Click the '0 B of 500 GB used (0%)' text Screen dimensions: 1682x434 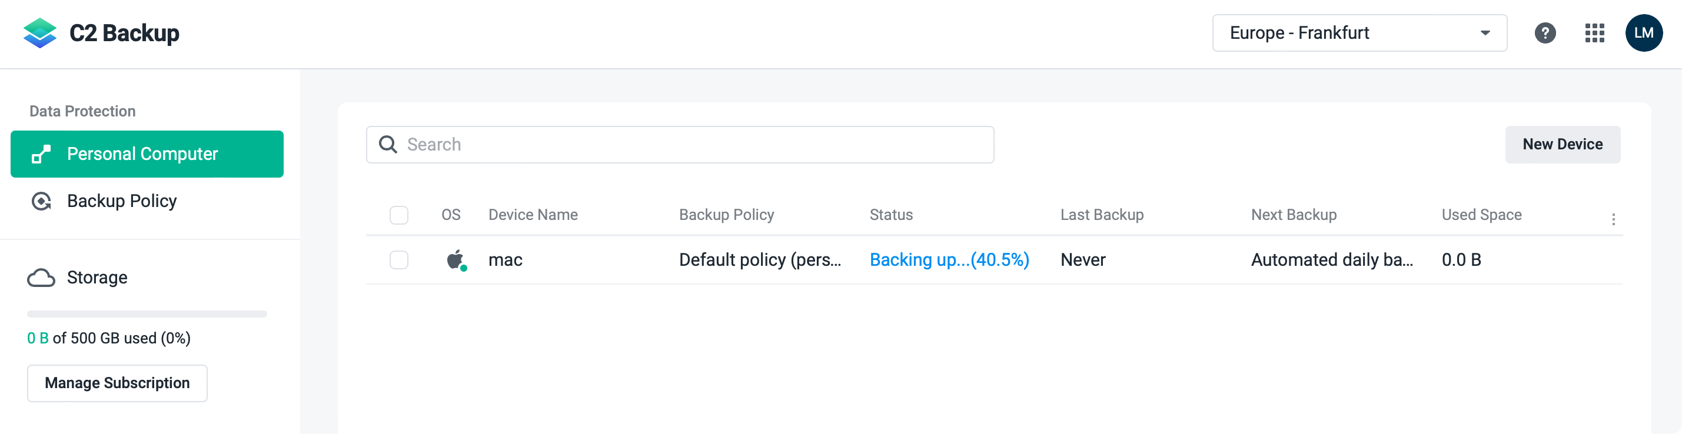point(108,339)
